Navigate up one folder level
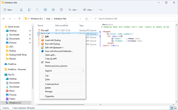The width and height of the screenshot is (178, 110). point(20,19)
